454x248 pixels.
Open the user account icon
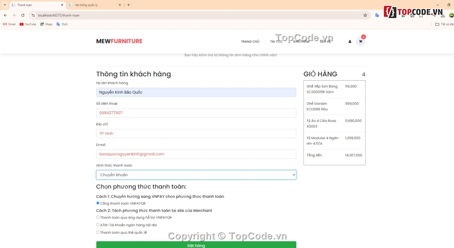click(350, 42)
